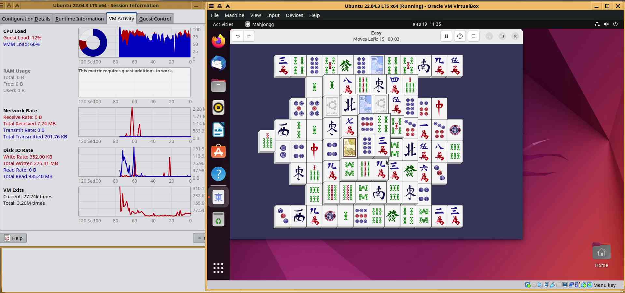625x293 pixels.
Task: Select the VM Activity tab
Action: point(121,18)
